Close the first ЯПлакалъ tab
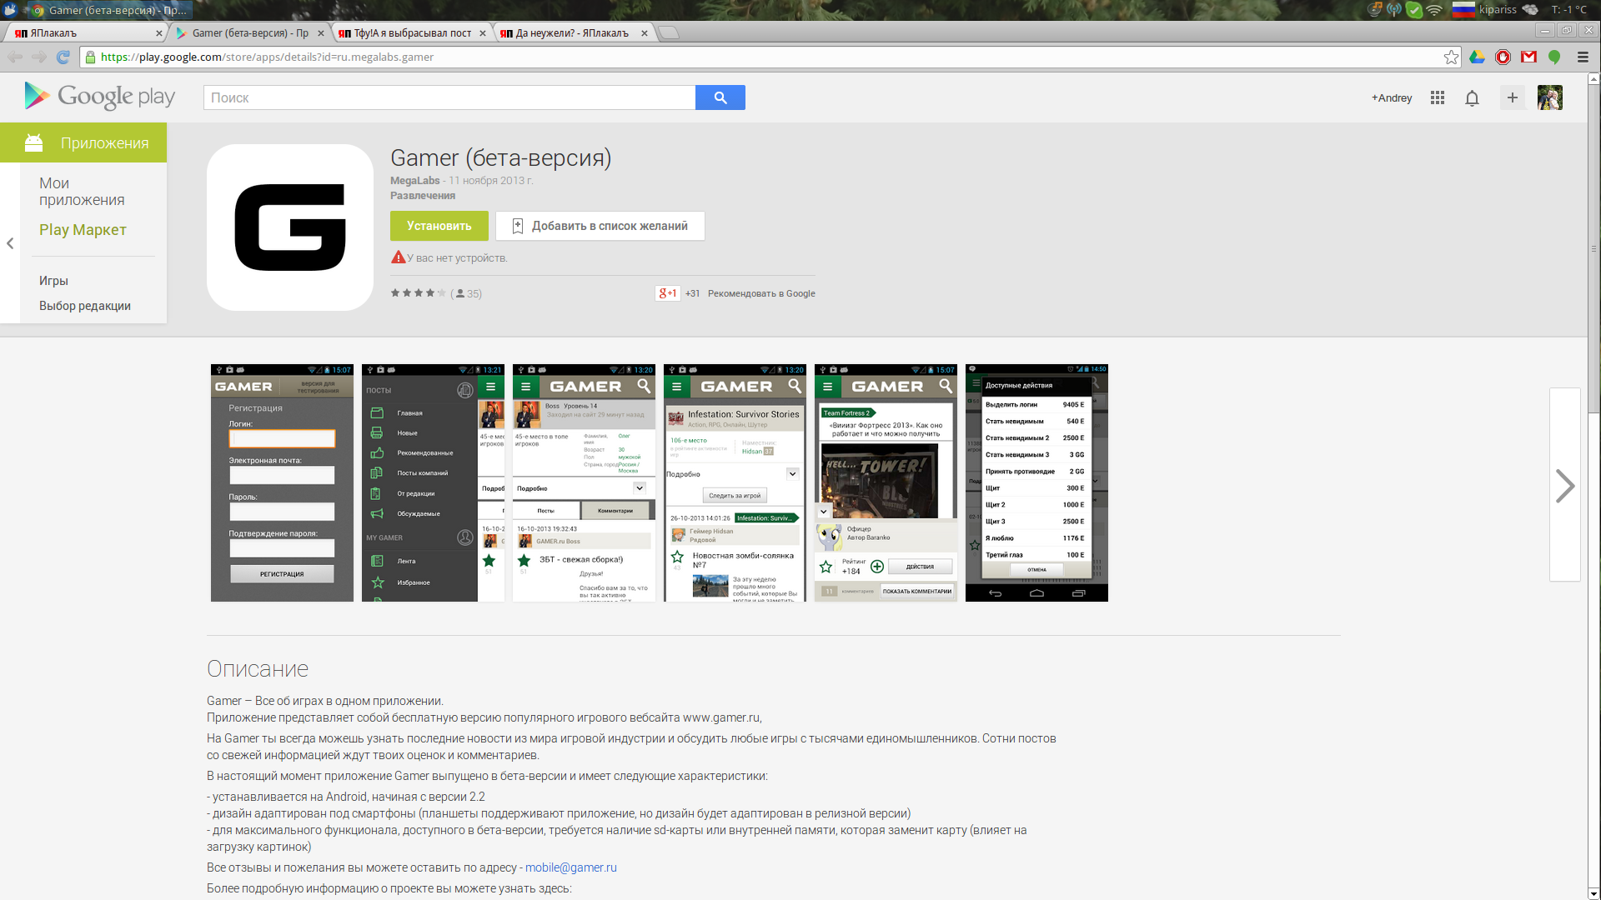Screen dimensions: 1601x900 pyautogui.click(x=158, y=33)
